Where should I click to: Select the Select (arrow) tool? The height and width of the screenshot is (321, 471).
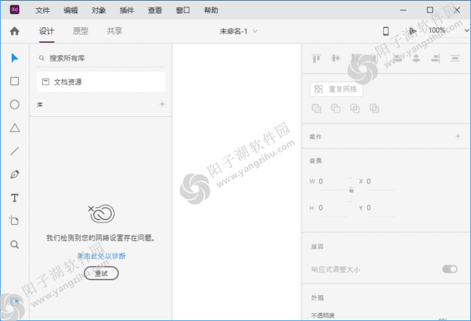pos(15,58)
